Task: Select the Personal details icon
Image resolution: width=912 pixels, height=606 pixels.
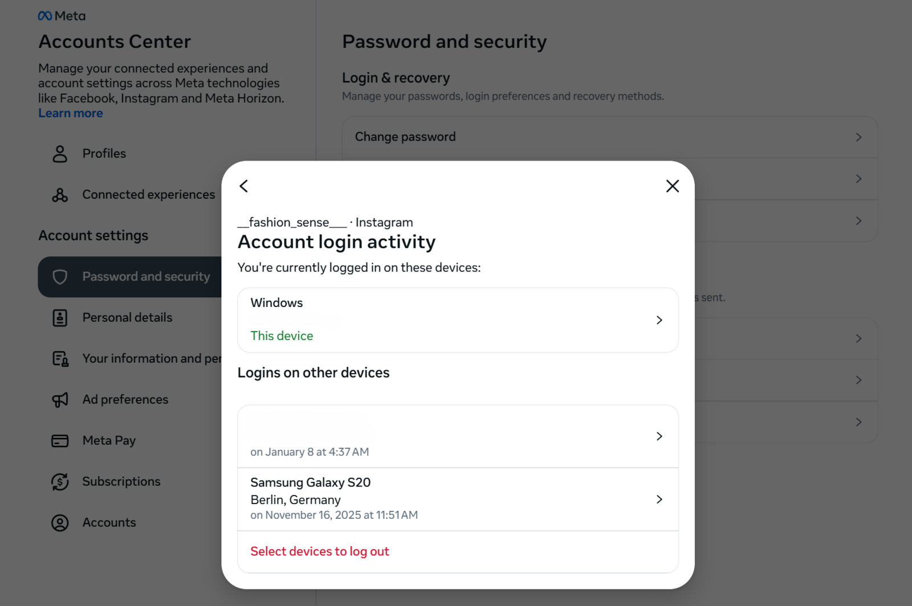Action: pyautogui.click(x=59, y=317)
